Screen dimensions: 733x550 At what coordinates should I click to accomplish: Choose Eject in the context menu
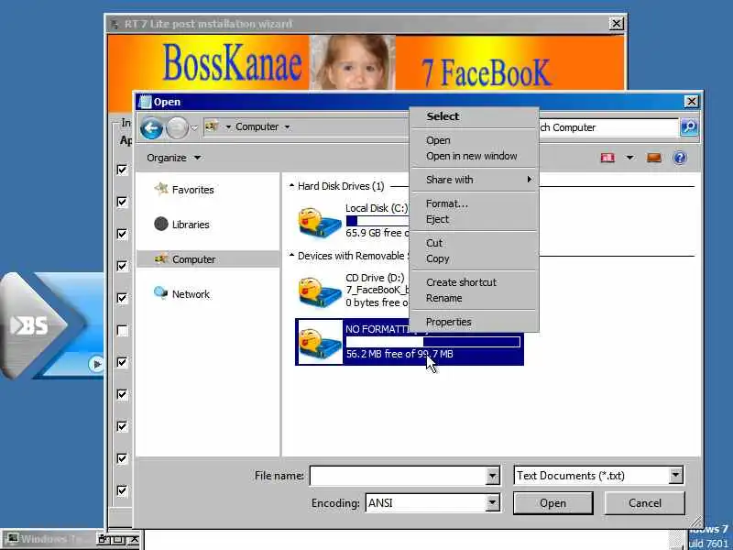(474, 219)
